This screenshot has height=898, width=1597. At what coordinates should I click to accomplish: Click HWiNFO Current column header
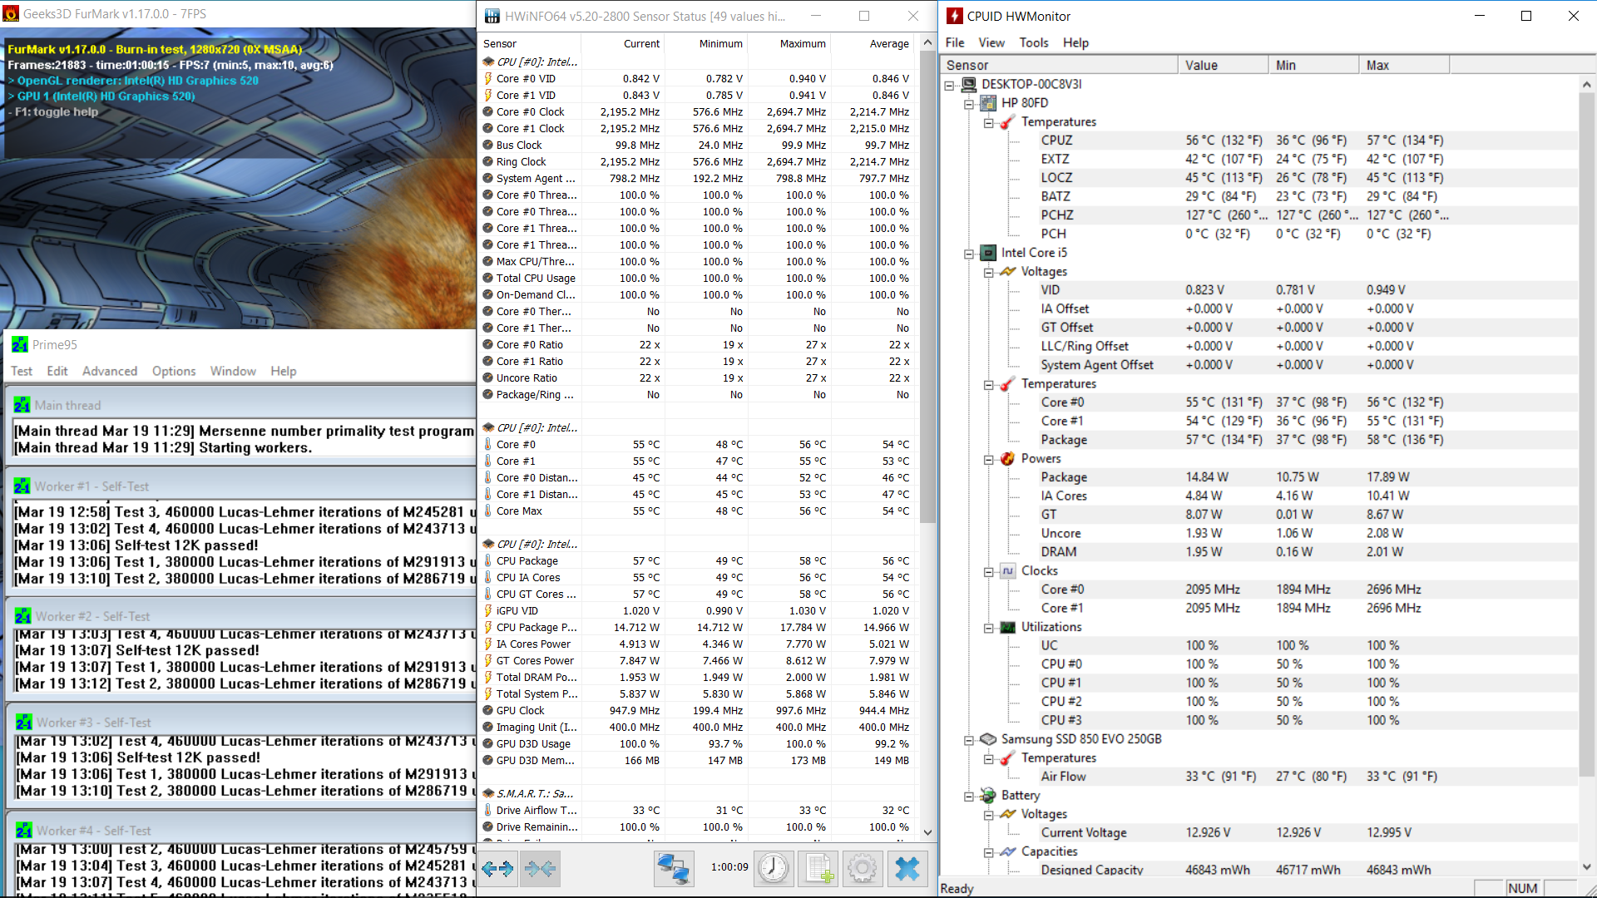click(x=623, y=43)
